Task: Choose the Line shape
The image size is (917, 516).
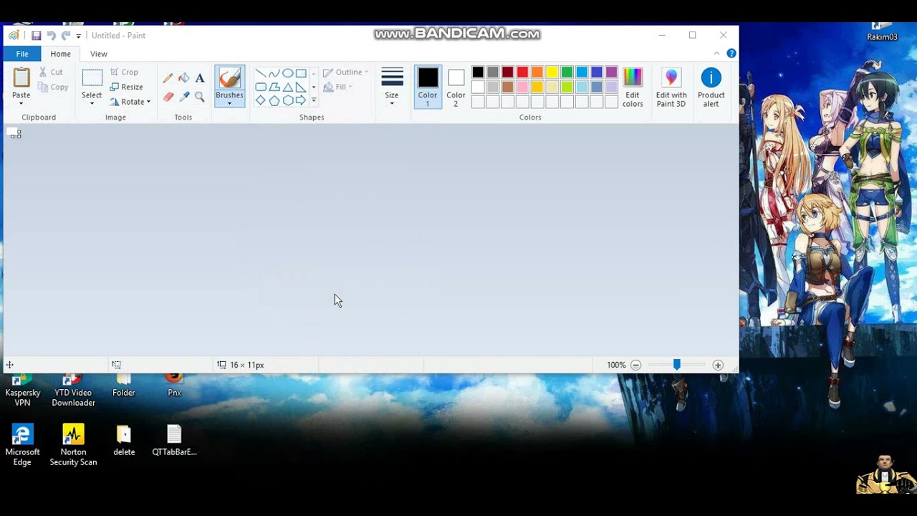Action: (x=261, y=73)
